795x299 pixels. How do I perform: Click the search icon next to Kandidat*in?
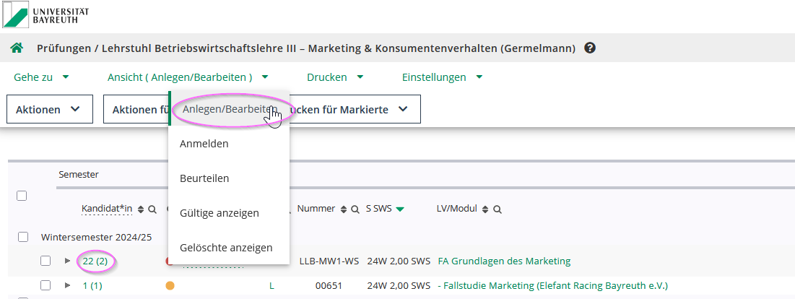point(152,209)
